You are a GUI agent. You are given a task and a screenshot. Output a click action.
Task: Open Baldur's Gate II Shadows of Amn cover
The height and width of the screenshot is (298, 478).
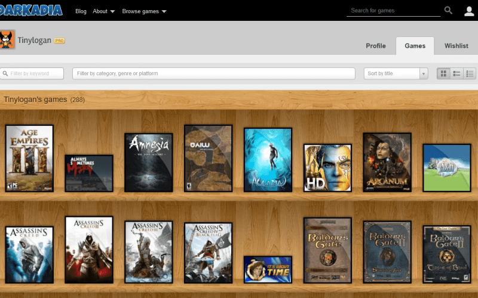tap(387, 252)
